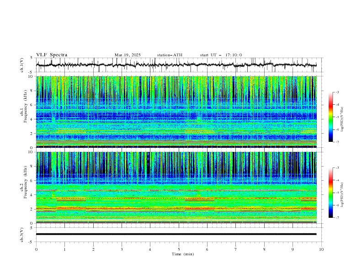
Task: Select the "start UT = 17:10:0" text
Action: coord(221,55)
